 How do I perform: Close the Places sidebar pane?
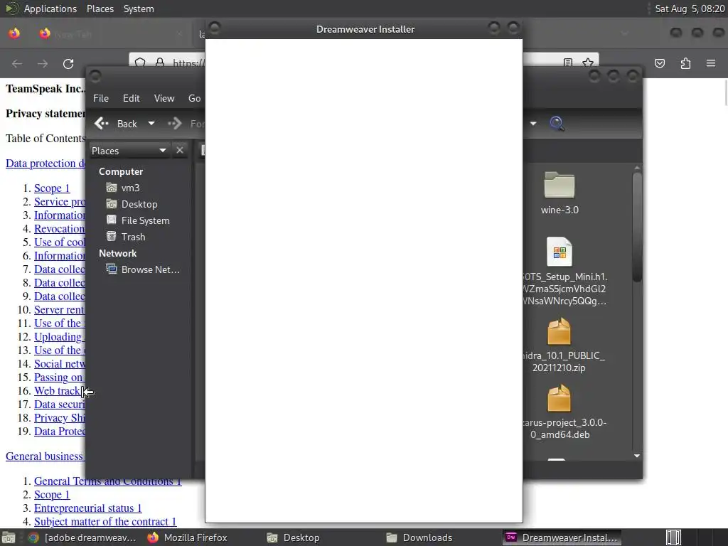[180, 151]
